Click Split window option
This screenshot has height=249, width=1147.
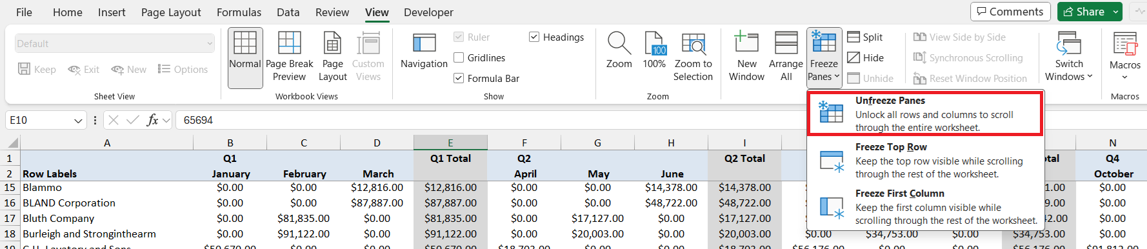pos(865,37)
